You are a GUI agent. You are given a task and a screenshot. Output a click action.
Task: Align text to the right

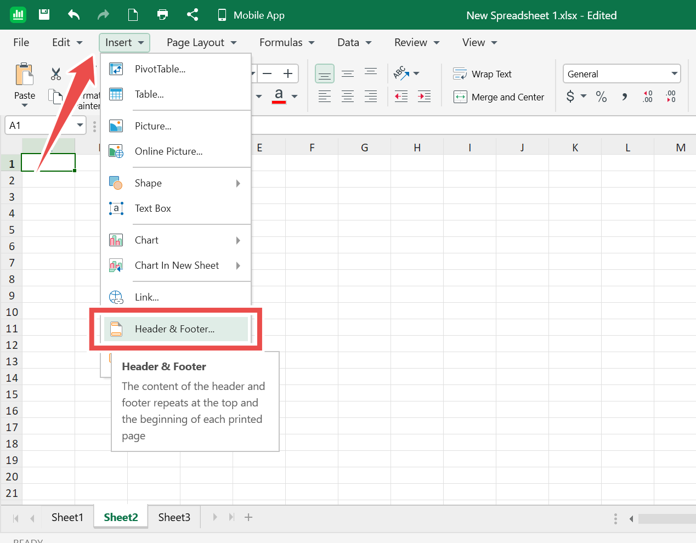pyautogui.click(x=371, y=97)
